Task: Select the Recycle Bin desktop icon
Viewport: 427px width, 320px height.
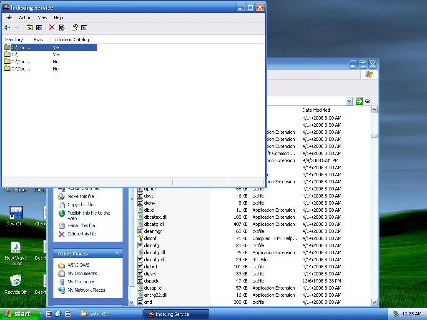Action: point(16,284)
